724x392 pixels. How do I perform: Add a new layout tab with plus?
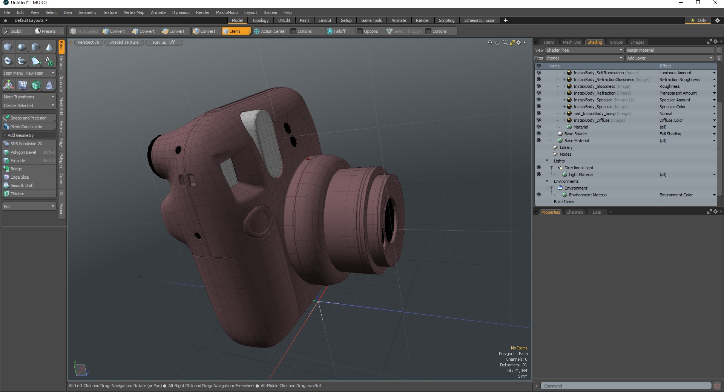point(505,20)
